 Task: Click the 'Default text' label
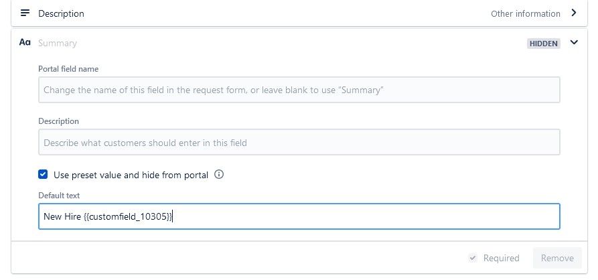point(59,196)
